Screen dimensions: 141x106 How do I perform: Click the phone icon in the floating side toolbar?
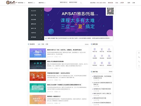139,61
